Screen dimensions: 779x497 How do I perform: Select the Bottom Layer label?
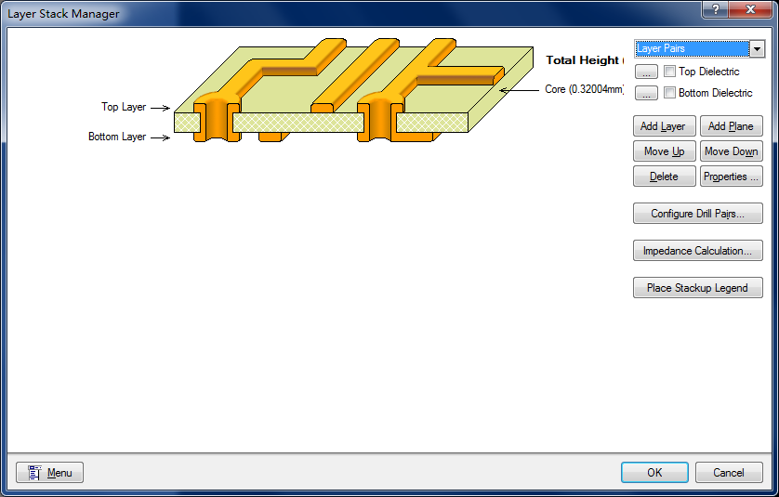[117, 137]
